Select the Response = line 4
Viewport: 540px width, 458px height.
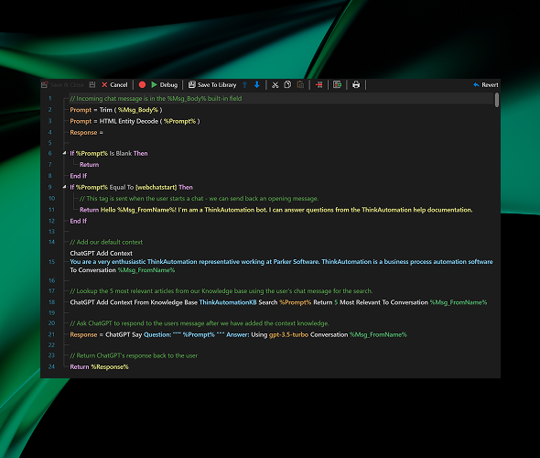click(x=86, y=133)
